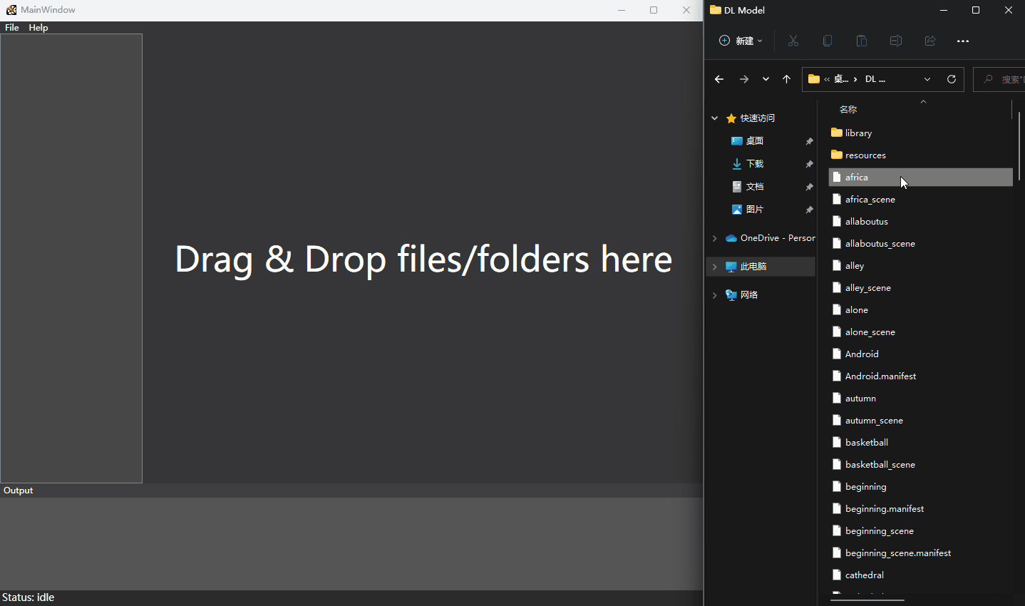Open the File menu in MainWindow
This screenshot has height=606, width=1025.
coord(12,28)
